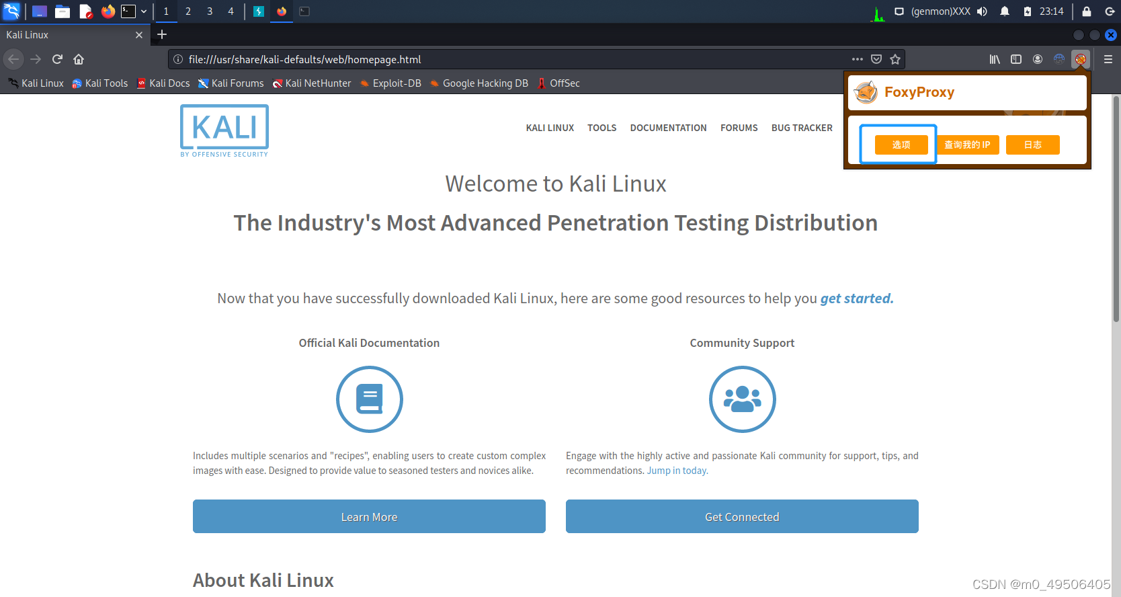Image resolution: width=1121 pixels, height=597 pixels.
Task: Click the 查询我的 IP button
Action: coord(967,145)
